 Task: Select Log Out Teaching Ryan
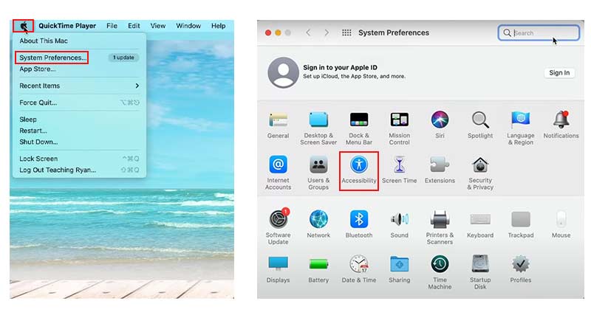click(79, 170)
